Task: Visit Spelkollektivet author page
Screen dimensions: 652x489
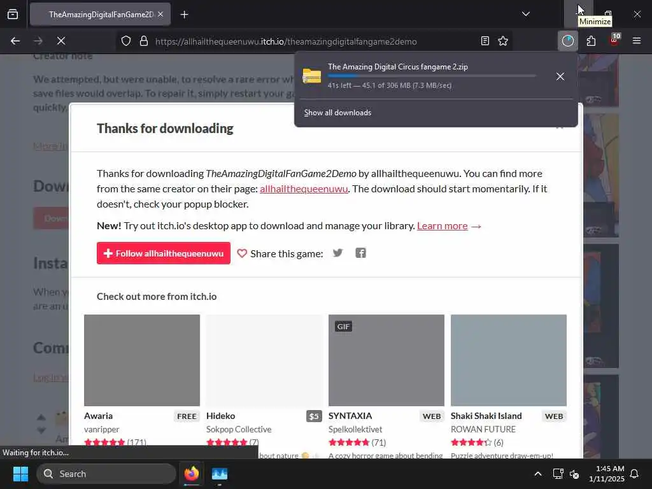Action: pyautogui.click(x=355, y=429)
